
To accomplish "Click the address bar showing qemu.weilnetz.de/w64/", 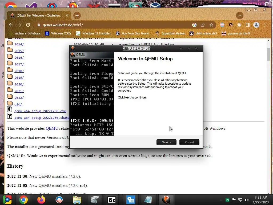I will tap(115, 25).
